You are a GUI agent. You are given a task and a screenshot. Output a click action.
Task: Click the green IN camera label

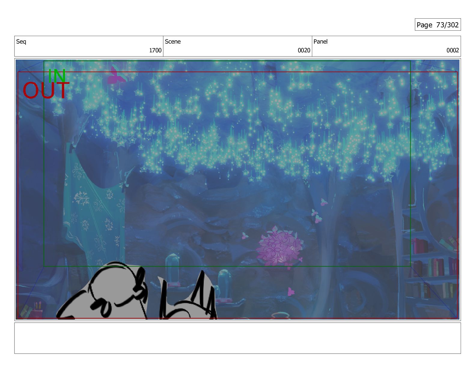tap(57, 75)
